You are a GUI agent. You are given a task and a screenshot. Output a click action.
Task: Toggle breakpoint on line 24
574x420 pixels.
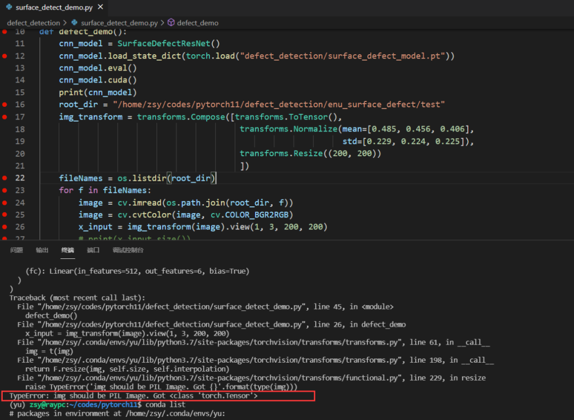[x=5, y=203]
